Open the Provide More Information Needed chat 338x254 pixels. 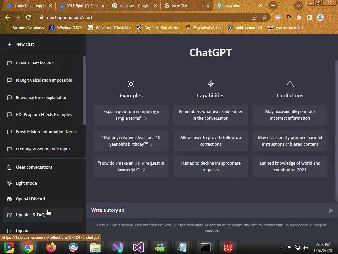click(x=43, y=132)
